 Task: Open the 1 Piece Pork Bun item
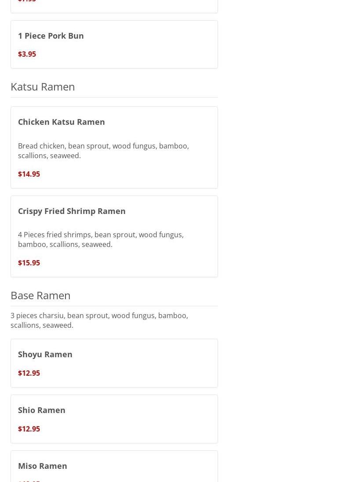coord(51,36)
